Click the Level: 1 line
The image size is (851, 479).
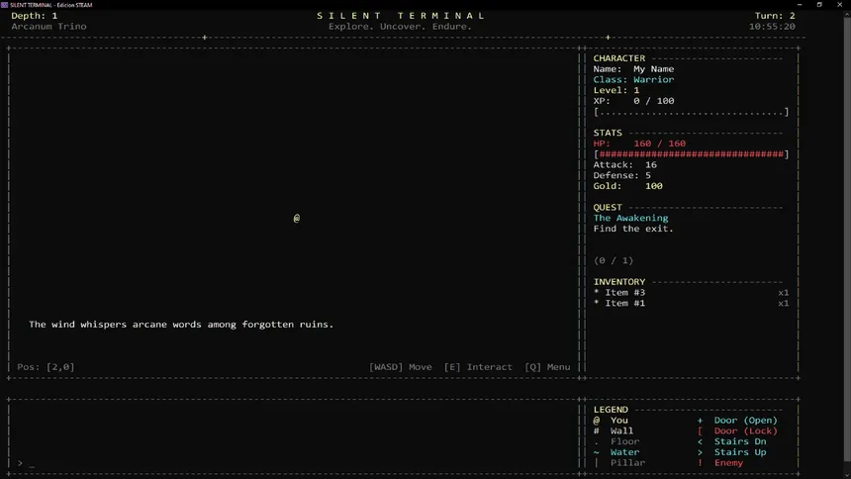point(616,90)
